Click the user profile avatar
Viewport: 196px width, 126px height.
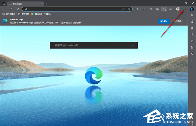(x=178, y=9)
